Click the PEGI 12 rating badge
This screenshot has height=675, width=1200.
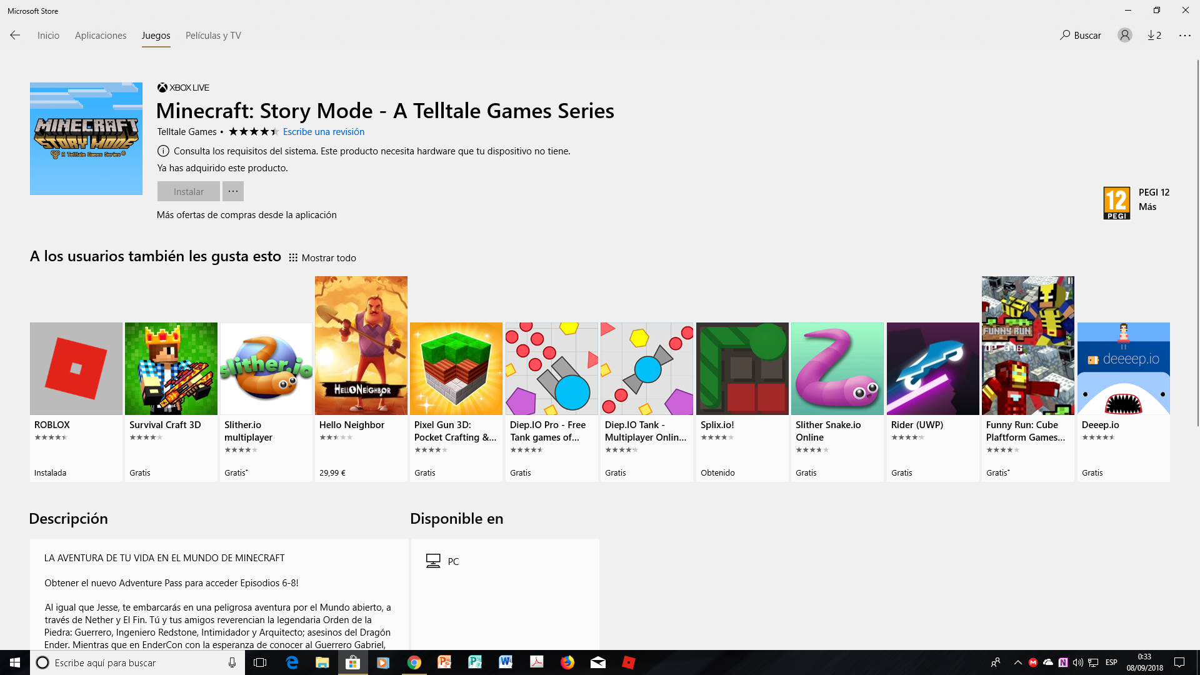[1117, 203]
